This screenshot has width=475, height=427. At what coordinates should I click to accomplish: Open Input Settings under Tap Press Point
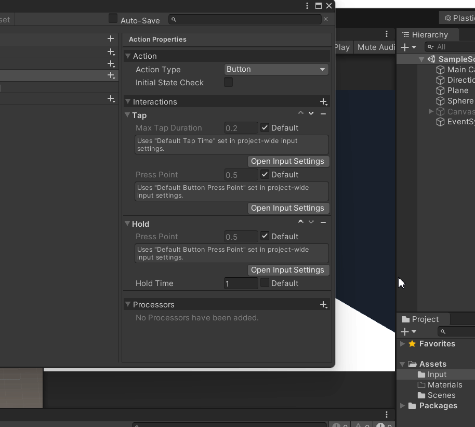[288, 208]
